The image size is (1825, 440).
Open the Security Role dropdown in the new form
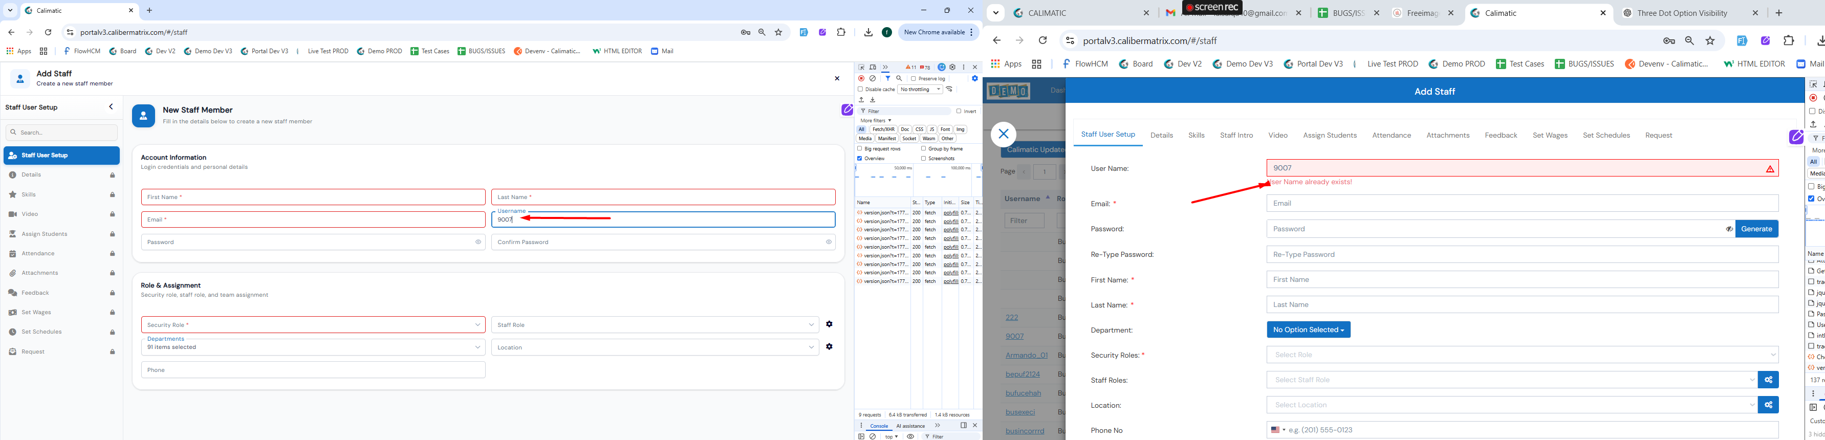pos(313,324)
